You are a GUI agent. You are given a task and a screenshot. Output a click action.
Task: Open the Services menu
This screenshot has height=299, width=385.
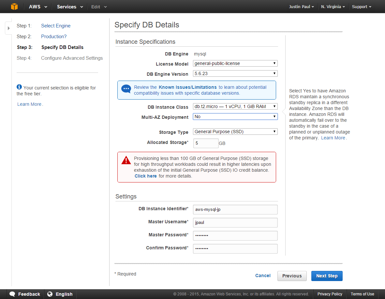tap(70, 7)
